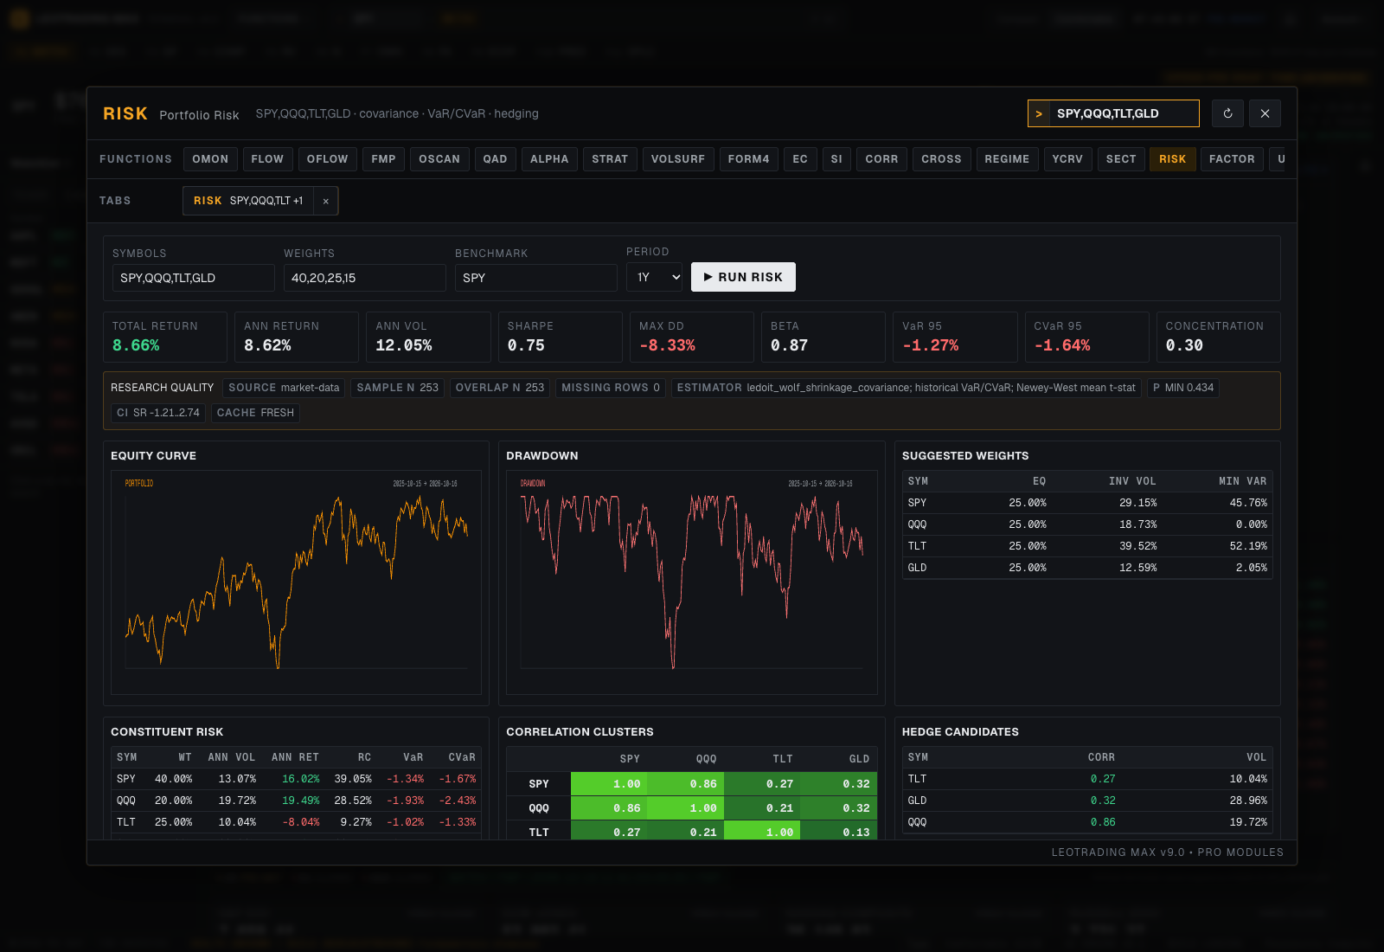
Task: Open the SECT function
Action: 1121,159
